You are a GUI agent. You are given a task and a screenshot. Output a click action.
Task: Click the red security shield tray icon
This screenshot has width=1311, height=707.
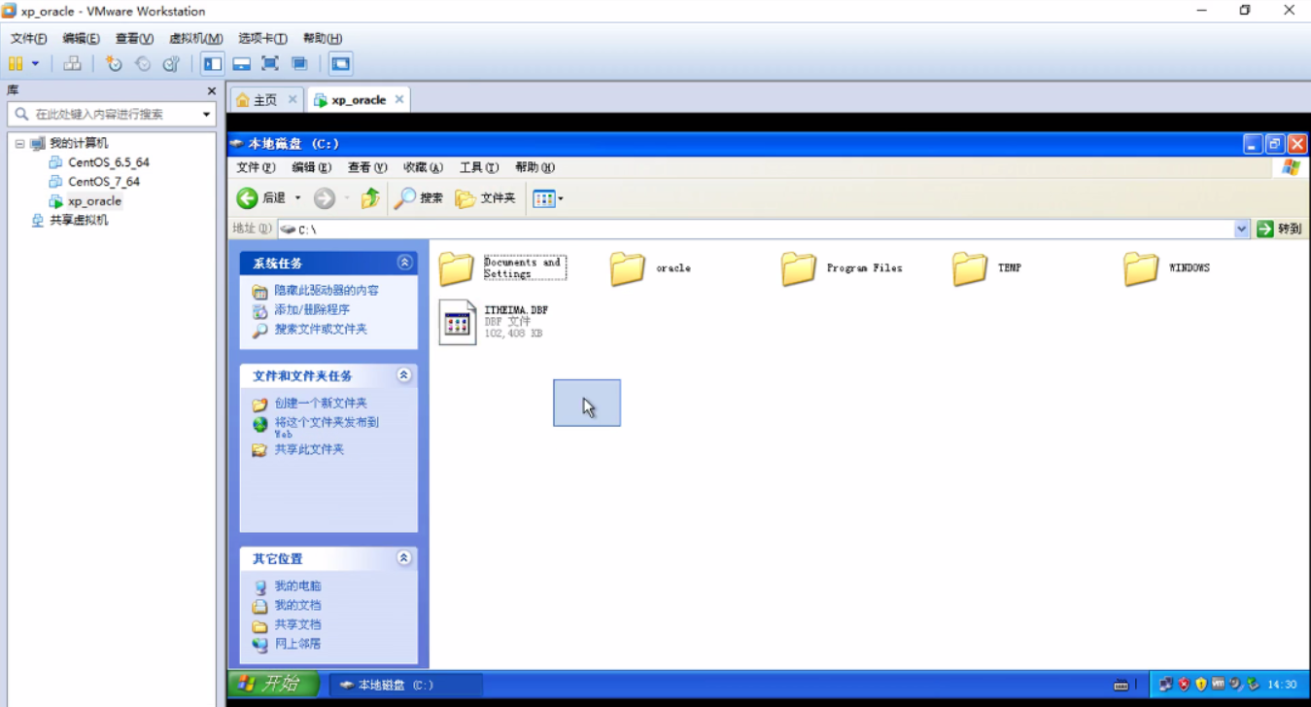point(1184,685)
